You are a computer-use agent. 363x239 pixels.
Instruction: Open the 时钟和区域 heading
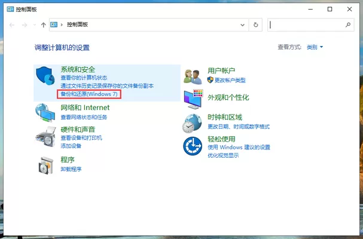pyautogui.click(x=225, y=117)
